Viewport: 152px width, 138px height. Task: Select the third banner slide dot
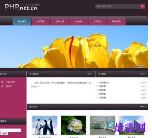point(143,66)
